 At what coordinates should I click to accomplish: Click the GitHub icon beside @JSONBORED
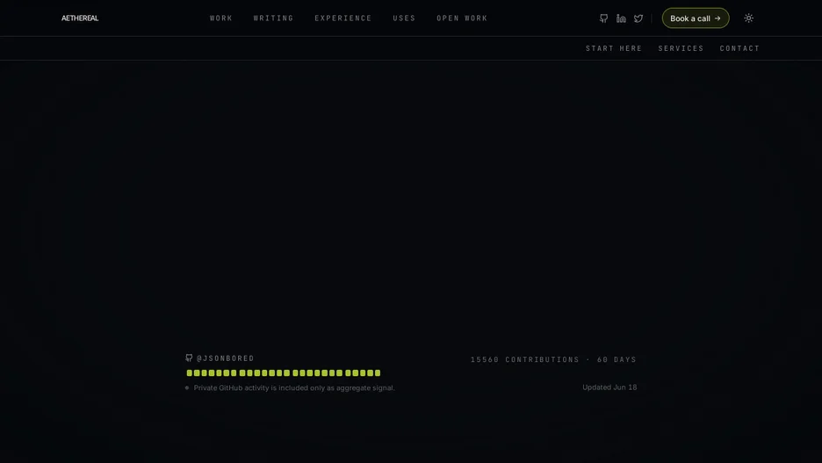tap(189, 358)
